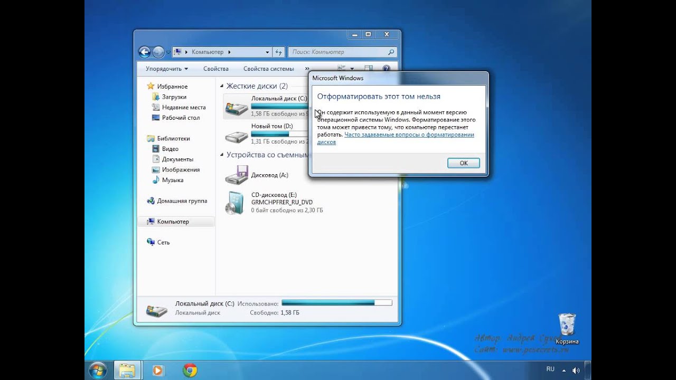Image resolution: width=676 pixels, height=380 pixels.
Task: Click the Новый том (D:) usage bar
Action: coord(280,134)
